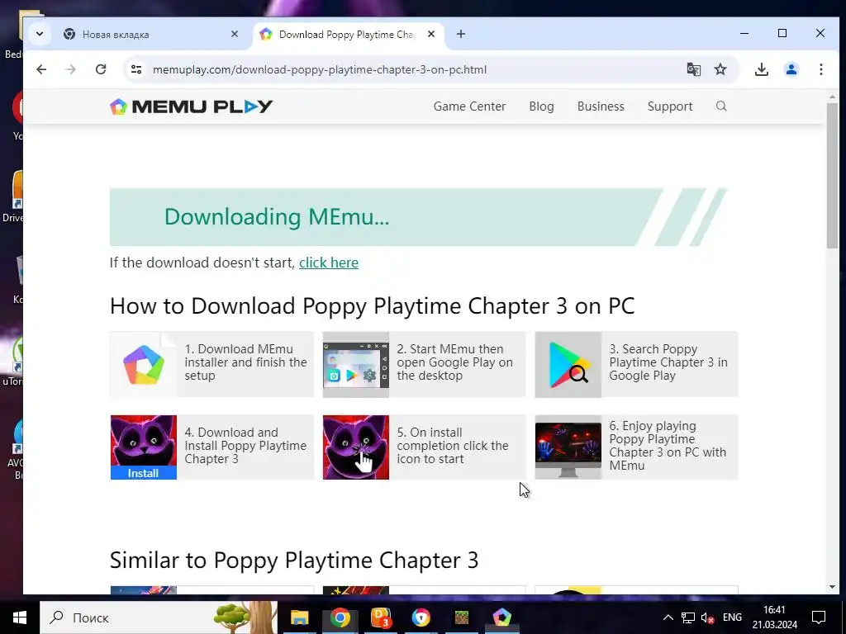The width and height of the screenshot is (846, 634).
Task: Click the 'click here' download link
Action: coord(329,263)
